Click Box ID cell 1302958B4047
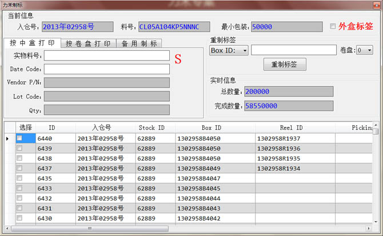Screen dimensions: 383x236 click(x=215, y=178)
